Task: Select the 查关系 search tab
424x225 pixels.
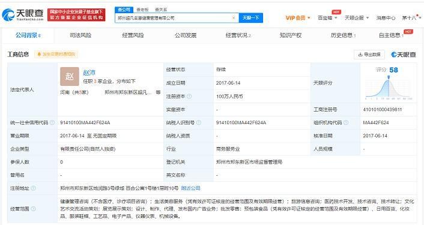Action: (x=161, y=10)
